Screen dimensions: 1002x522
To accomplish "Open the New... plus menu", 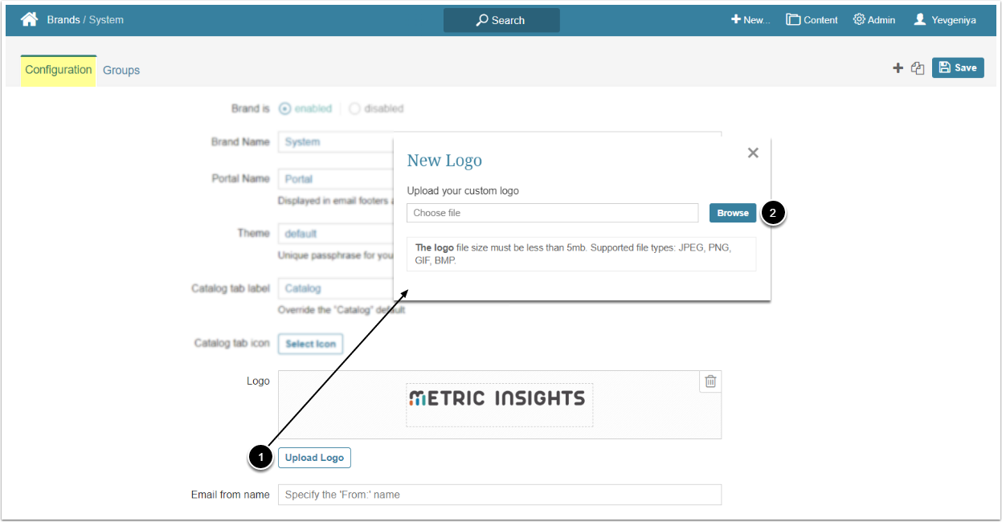I will [x=750, y=20].
